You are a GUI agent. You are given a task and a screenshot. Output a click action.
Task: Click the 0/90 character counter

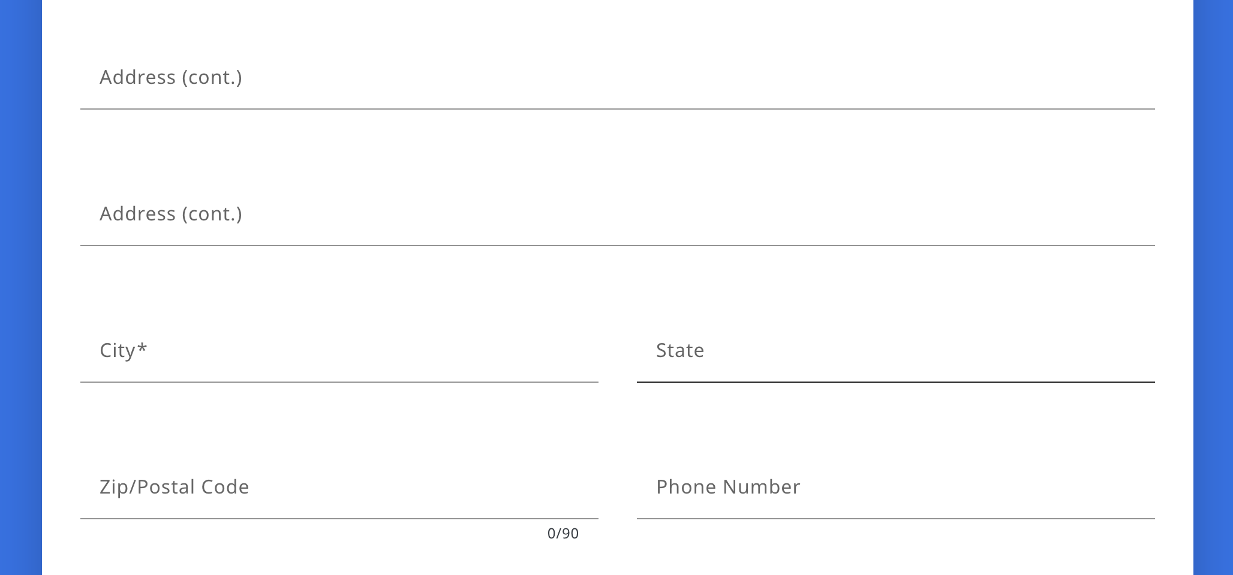click(563, 534)
